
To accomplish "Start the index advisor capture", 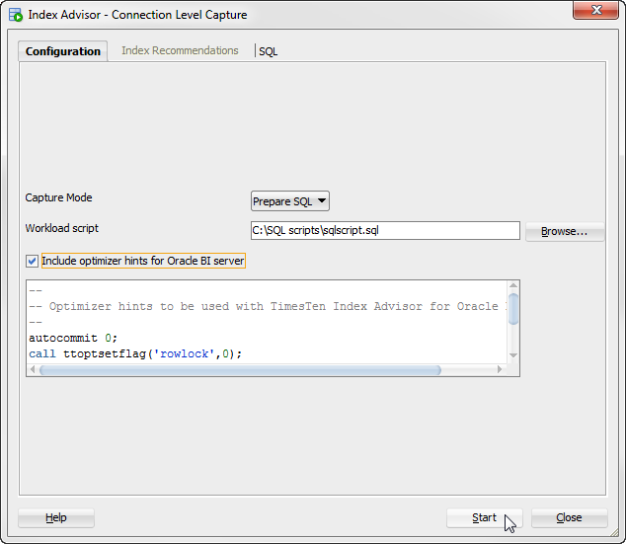I will click(x=484, y=517).
